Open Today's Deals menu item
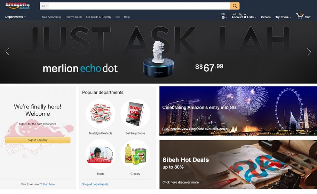 (74, 17)
